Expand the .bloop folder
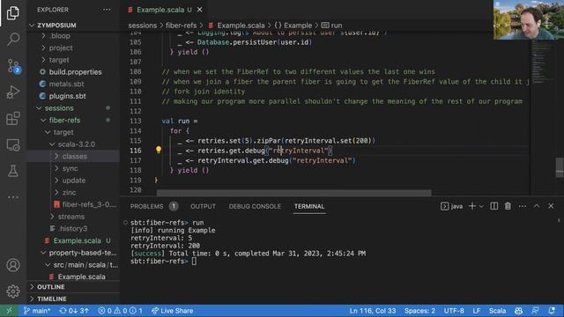This screenshot has height=317, width=564. click(73, 35)
